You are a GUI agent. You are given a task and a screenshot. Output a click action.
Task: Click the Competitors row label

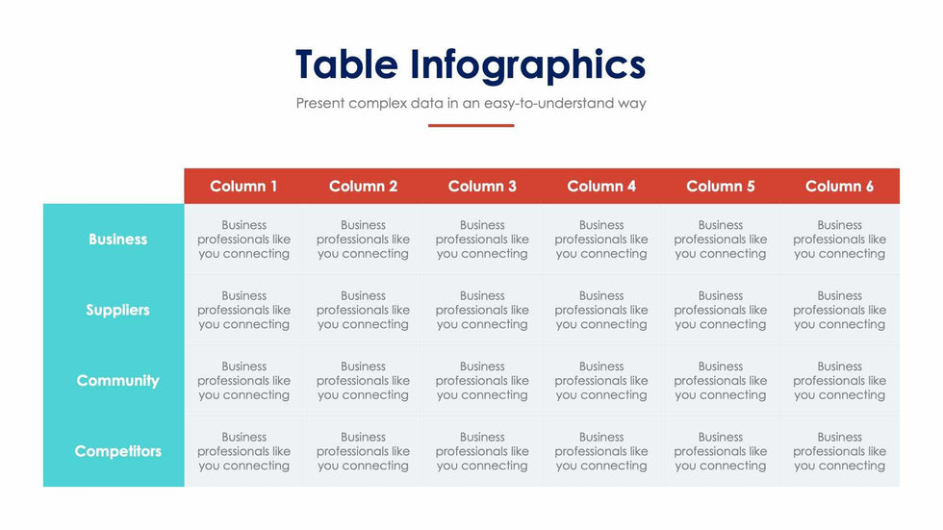117,451
